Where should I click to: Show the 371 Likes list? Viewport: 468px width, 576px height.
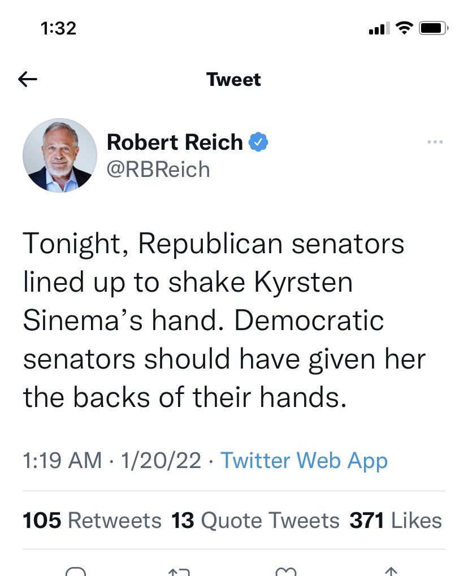[396, 521]
